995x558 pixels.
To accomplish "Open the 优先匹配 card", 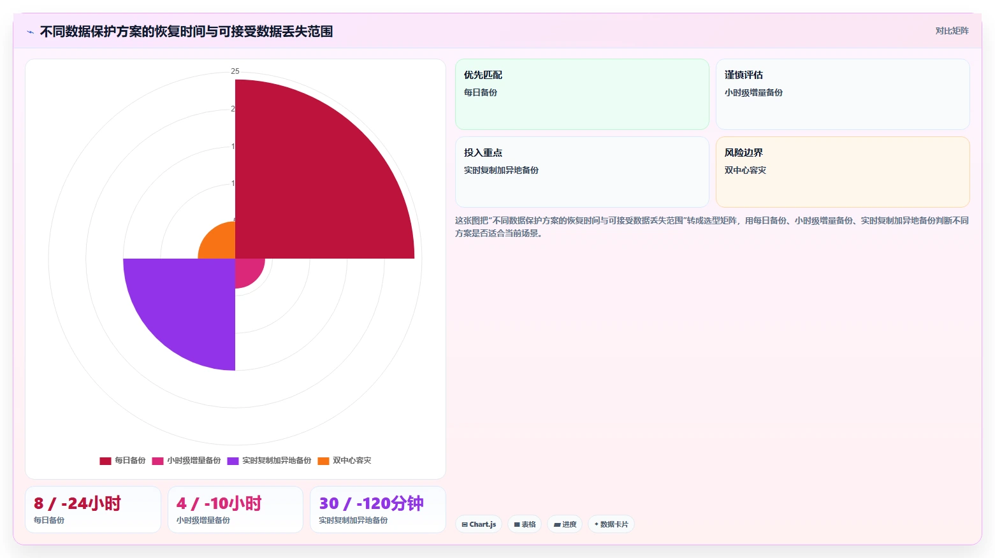I will coord(582,94).
